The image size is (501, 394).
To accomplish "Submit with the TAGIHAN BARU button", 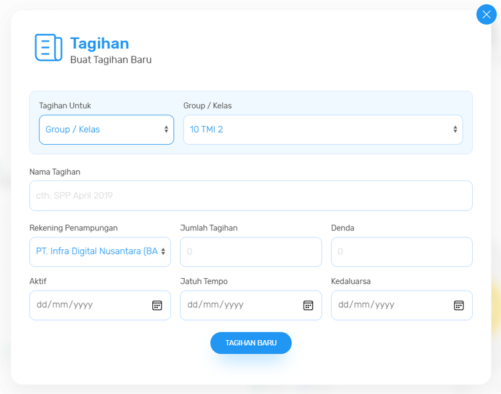I will 251,343.
